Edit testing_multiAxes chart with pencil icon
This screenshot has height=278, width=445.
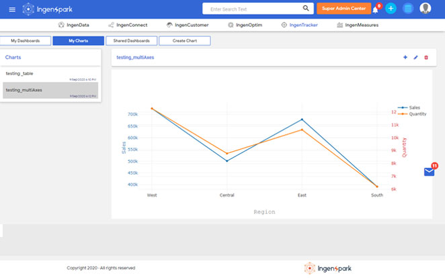(x=415, y=58)
